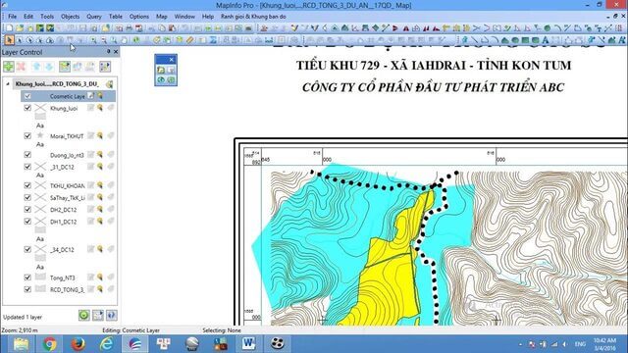Screen dimensions: 628x353
Task: Click the Layer Control pin icon
Action: coord(108,52)
